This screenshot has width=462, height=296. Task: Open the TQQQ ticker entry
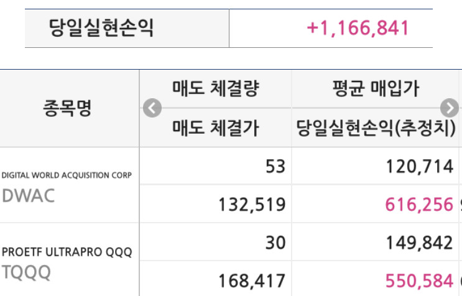[x=27, y=272]
